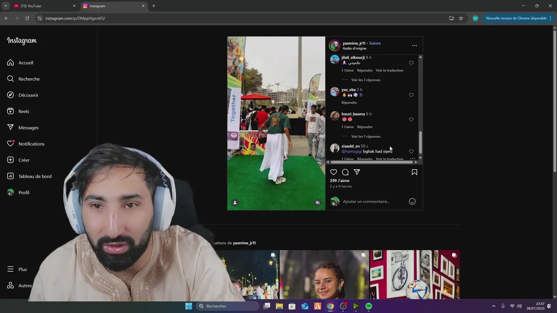Viewport: 557px width, 313px height.
Task: Open post options three-dot menu
Action: [414, 46]
